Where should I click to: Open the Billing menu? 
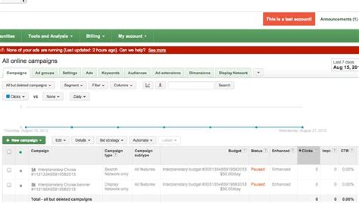pos(95,36)
